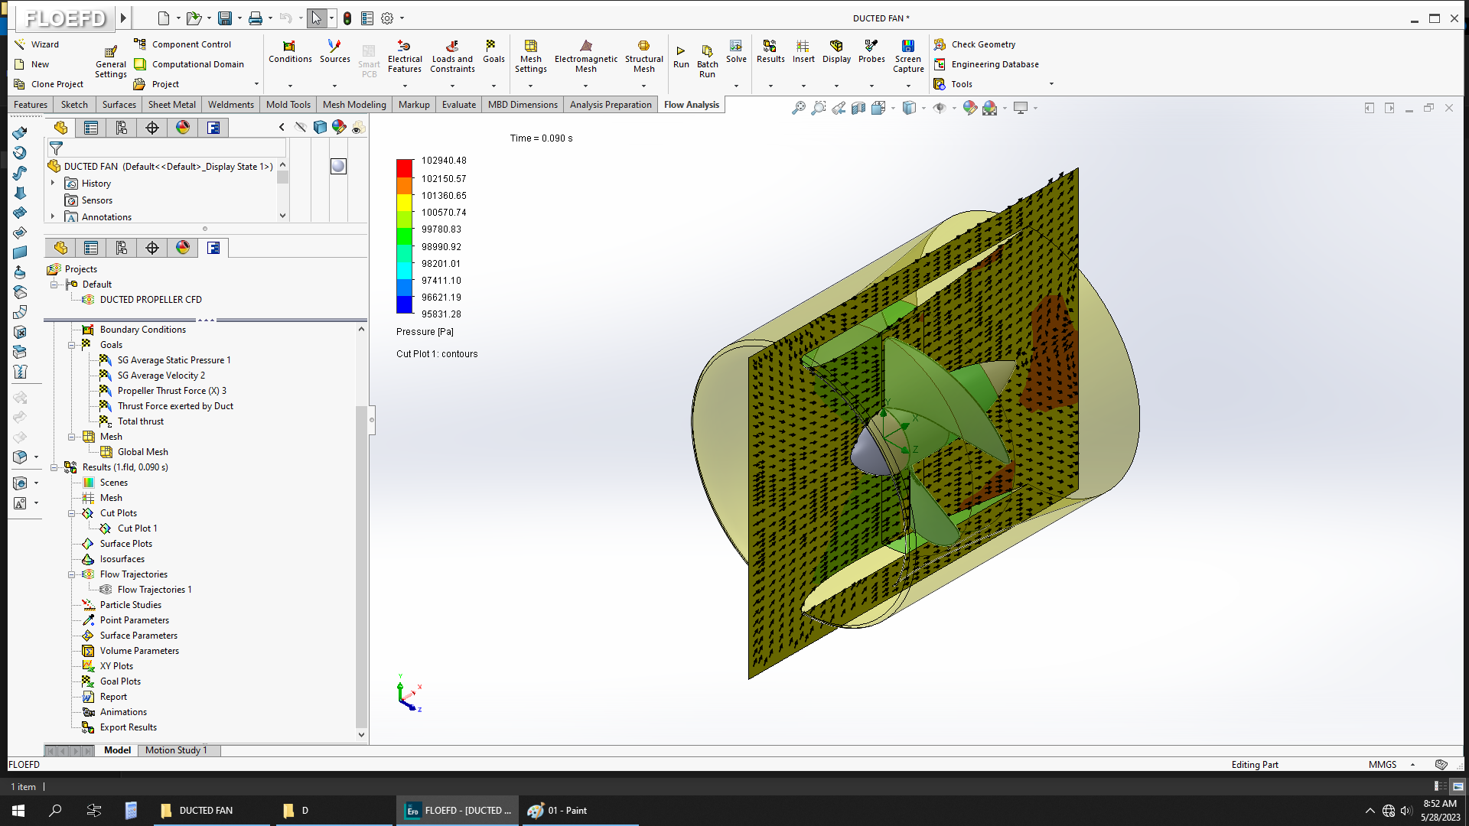Screen dimensions: 1469x826
Task: Open the Engineering Database
Action: (994, 64)
